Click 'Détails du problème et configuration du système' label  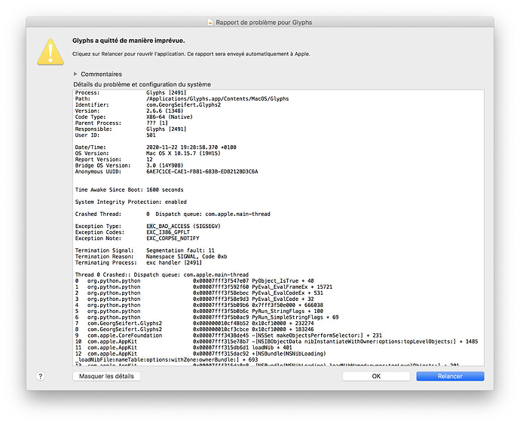click(x=142, y=84)
